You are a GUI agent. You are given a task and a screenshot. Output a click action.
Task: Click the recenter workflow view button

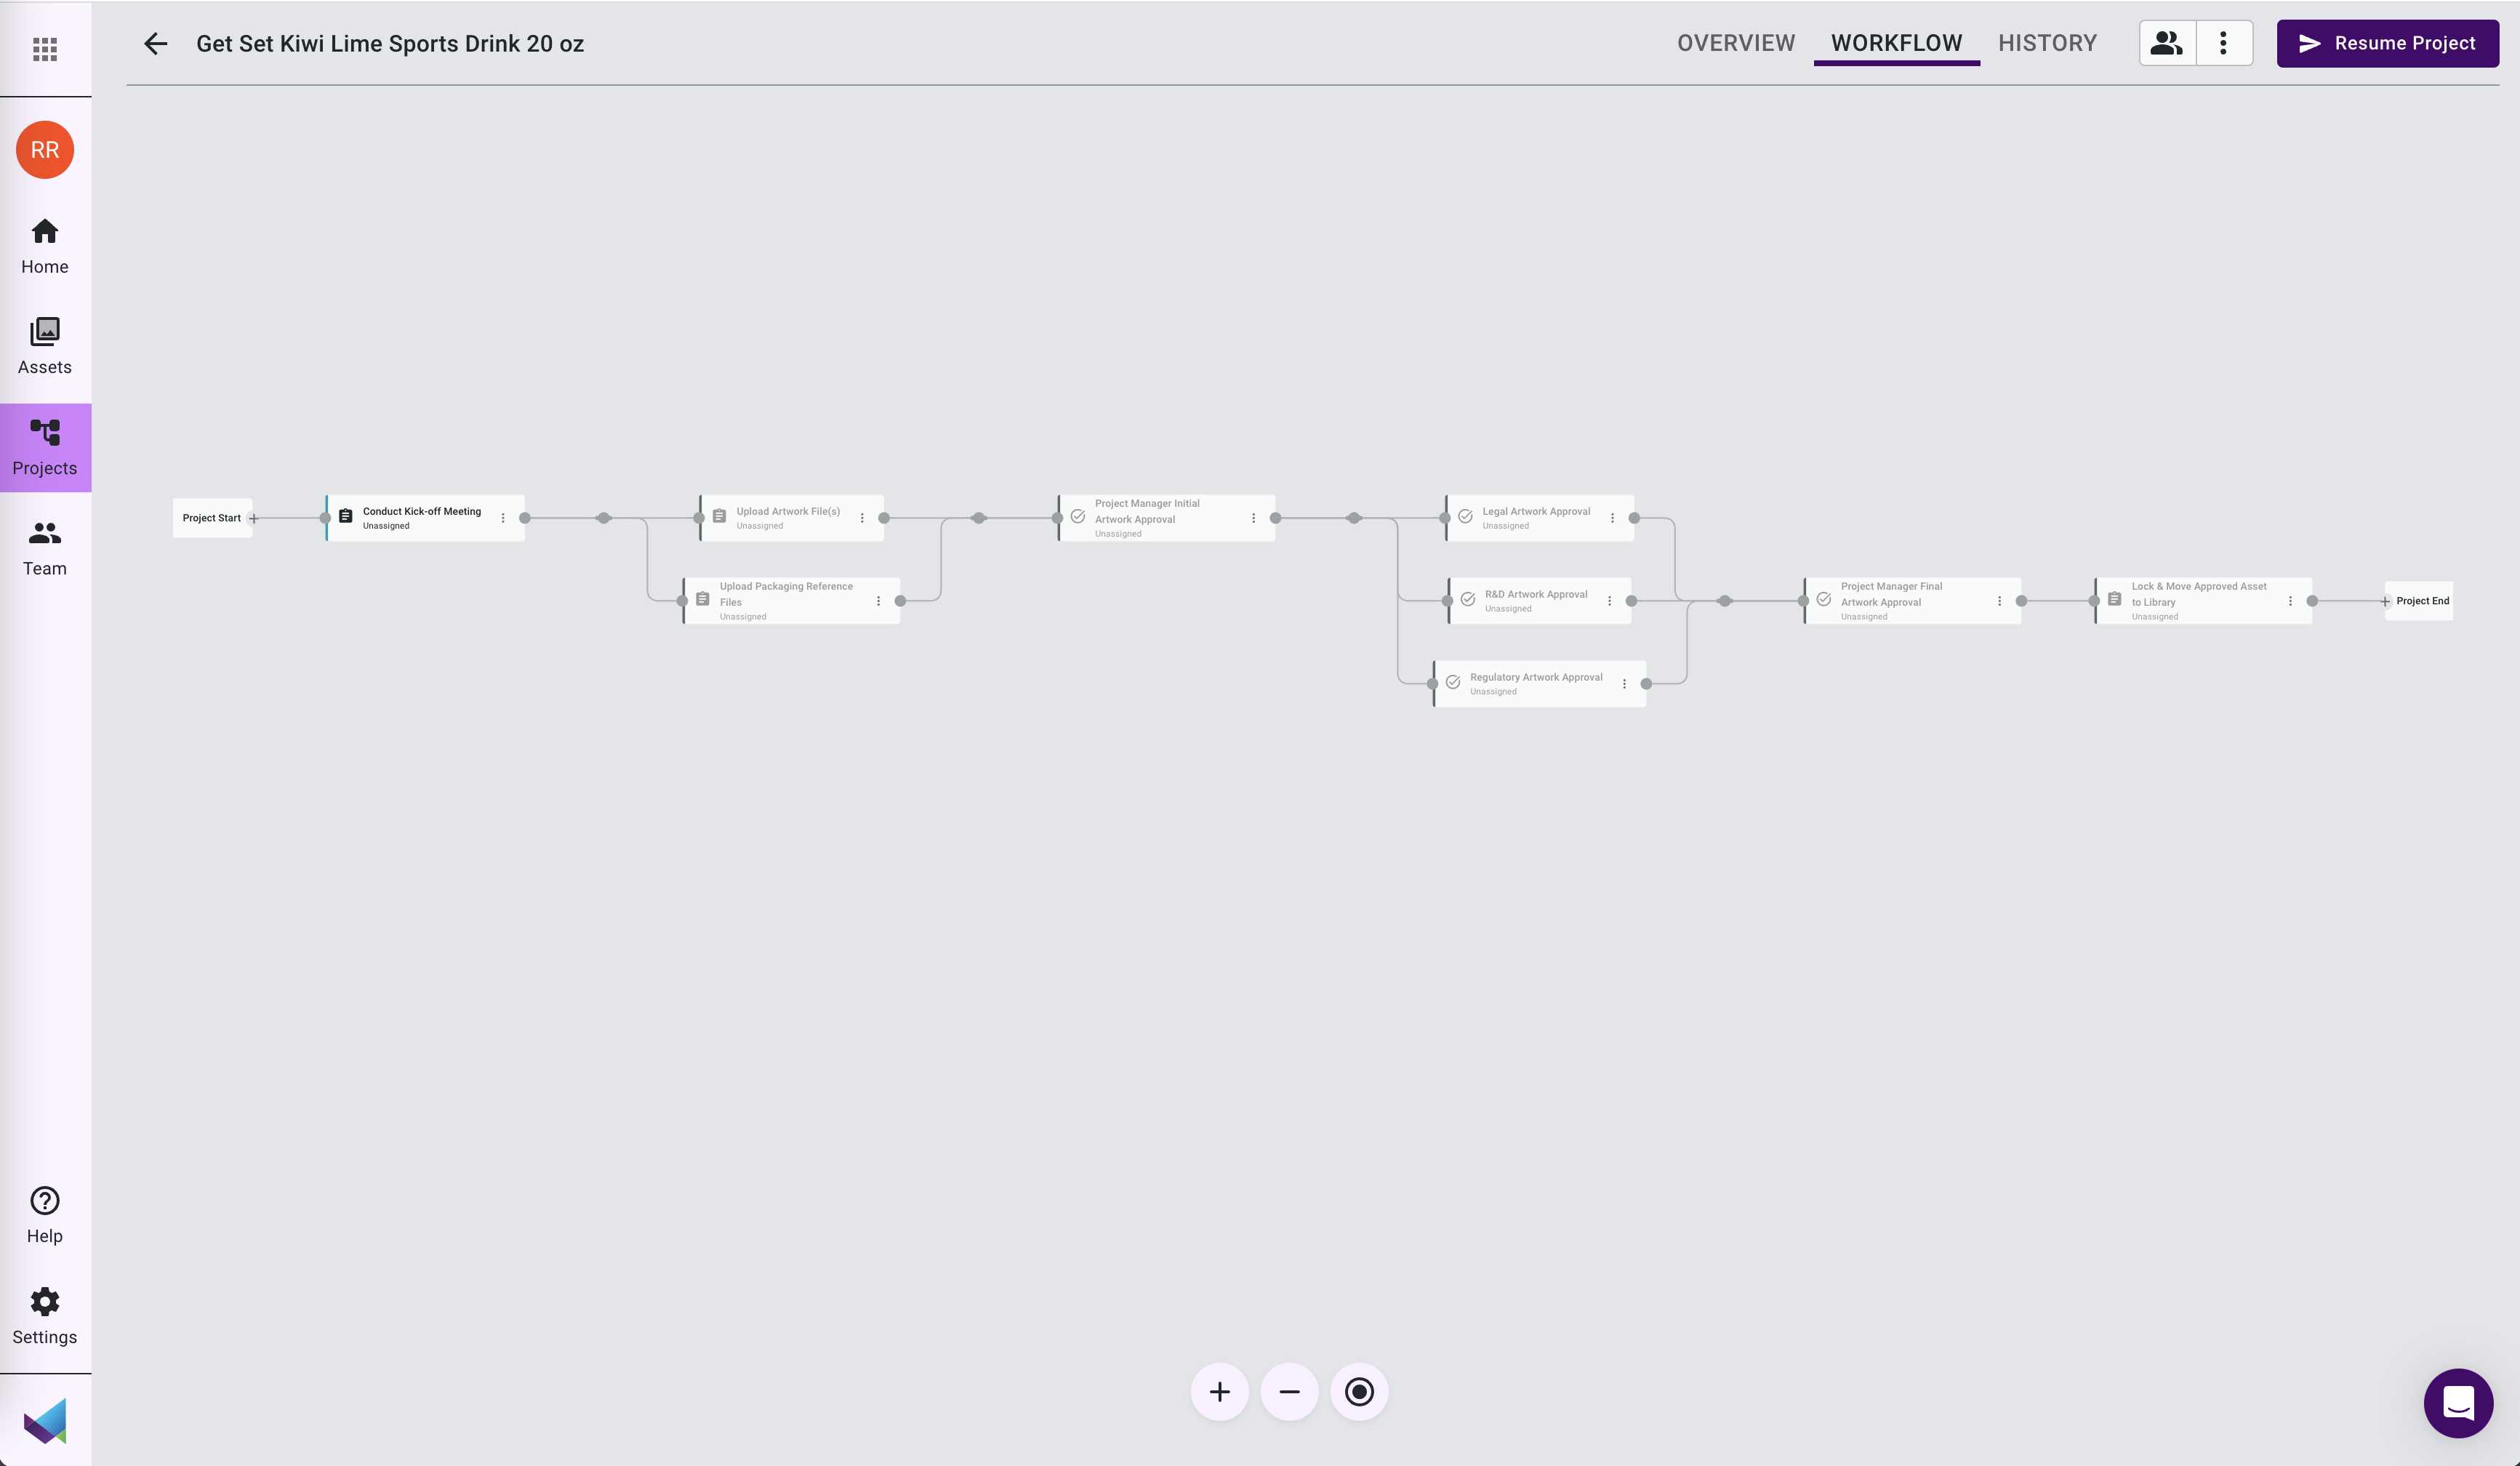(x=1359, y=1391)
